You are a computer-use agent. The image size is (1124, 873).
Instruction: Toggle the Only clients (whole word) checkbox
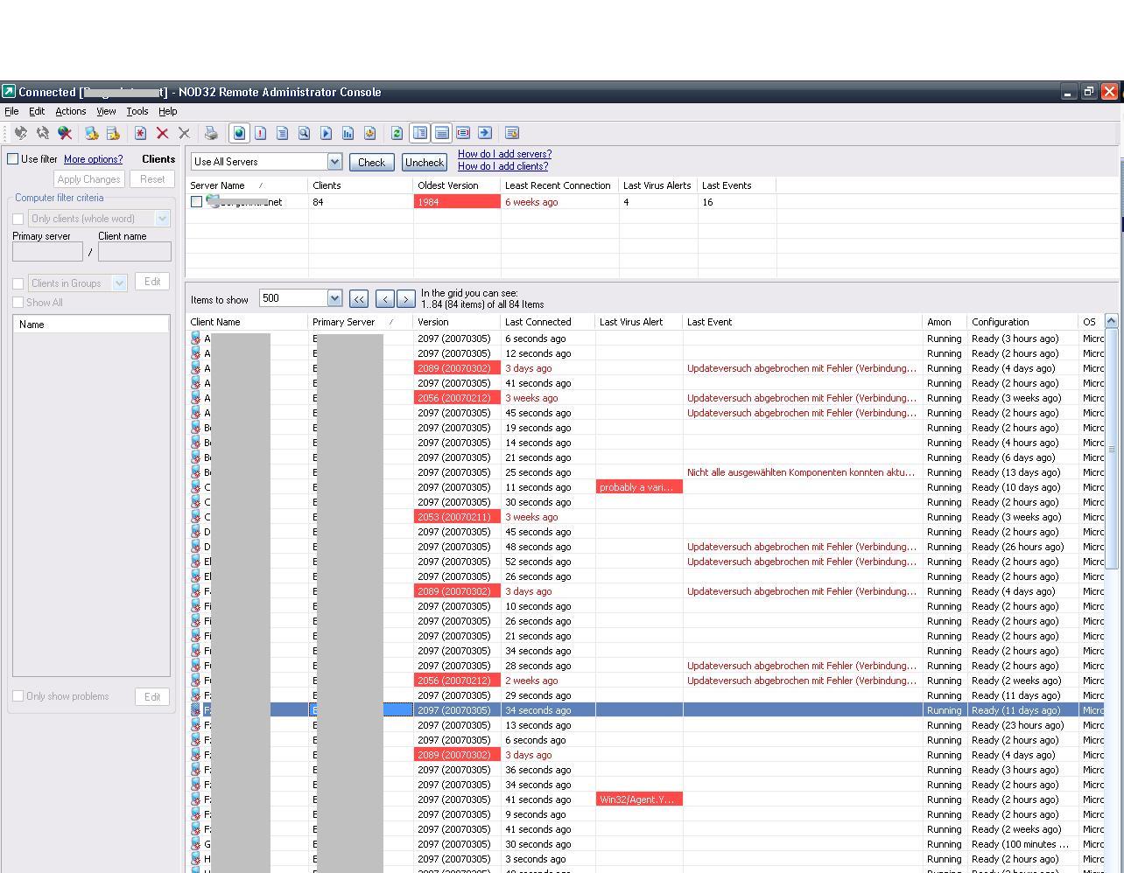click(18, 219)
